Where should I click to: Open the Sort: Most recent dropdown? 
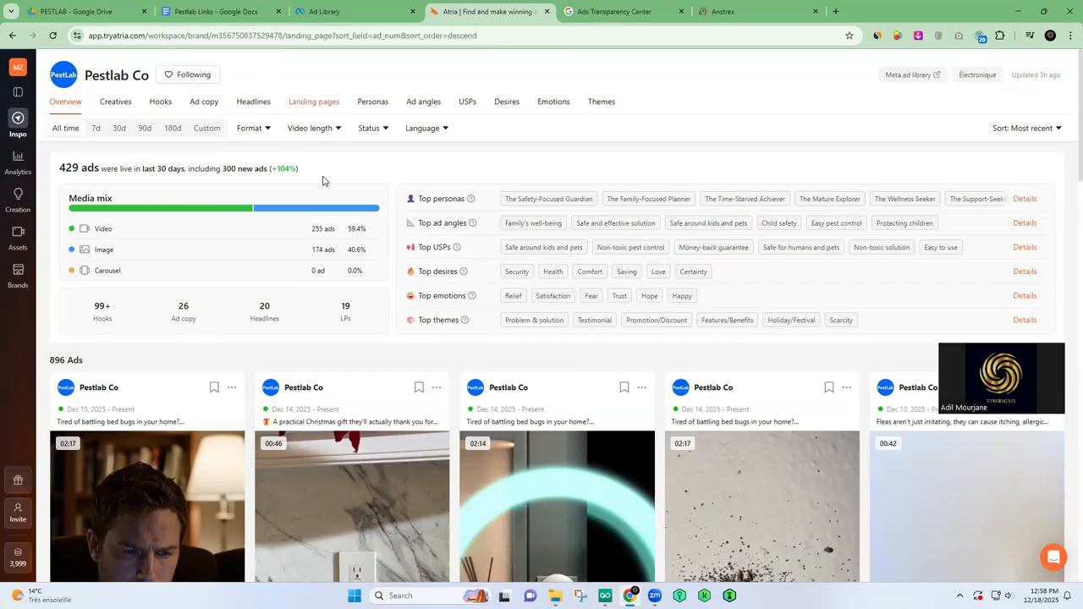pos(1026,129)
